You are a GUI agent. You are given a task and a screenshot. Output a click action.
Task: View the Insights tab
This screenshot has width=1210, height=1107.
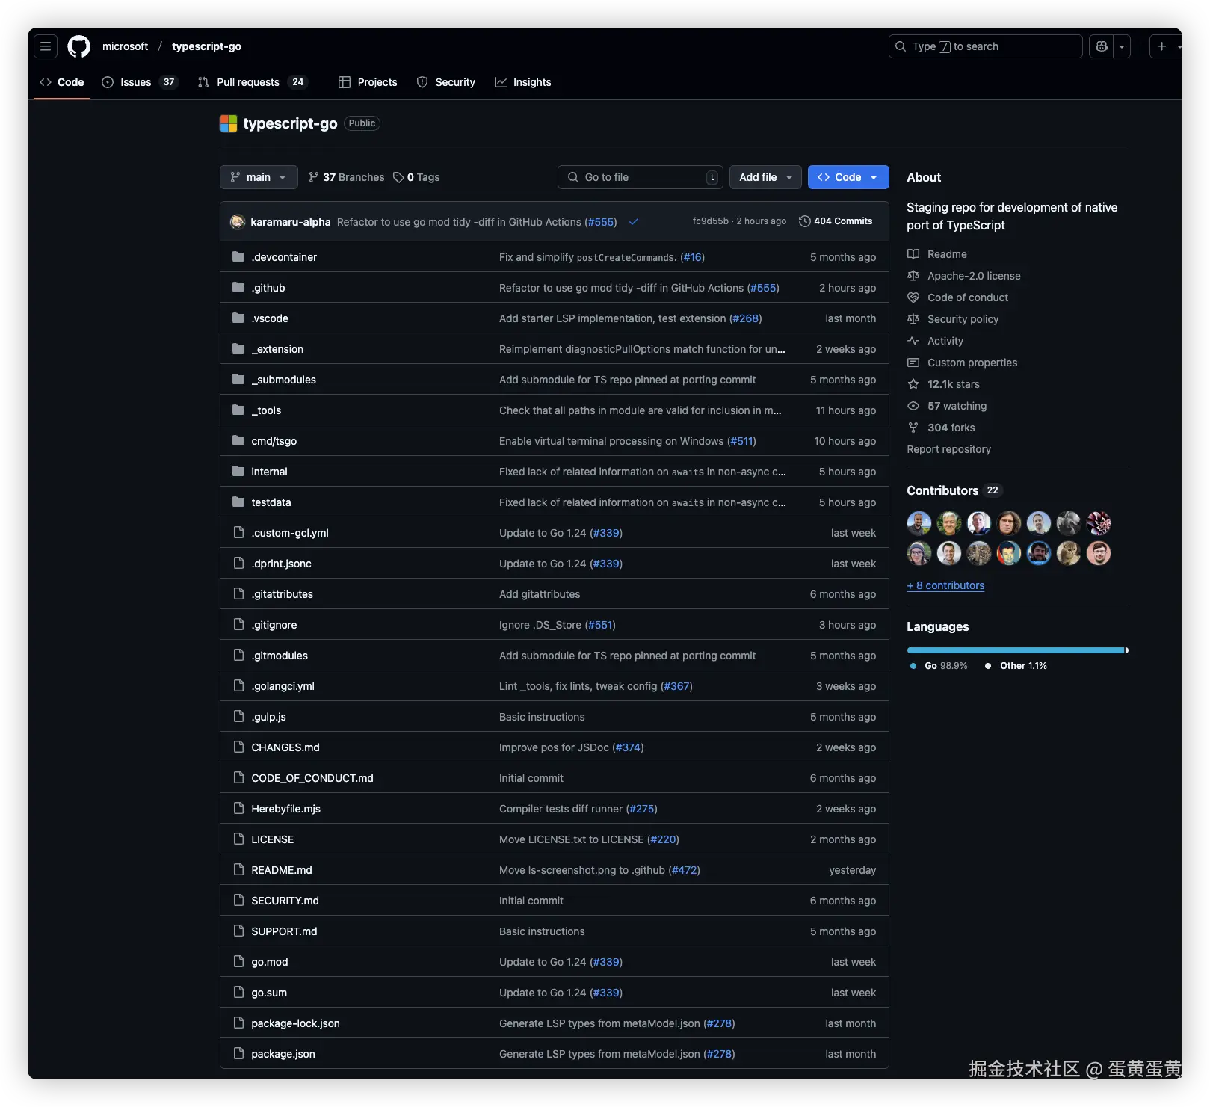pos(523,82)
